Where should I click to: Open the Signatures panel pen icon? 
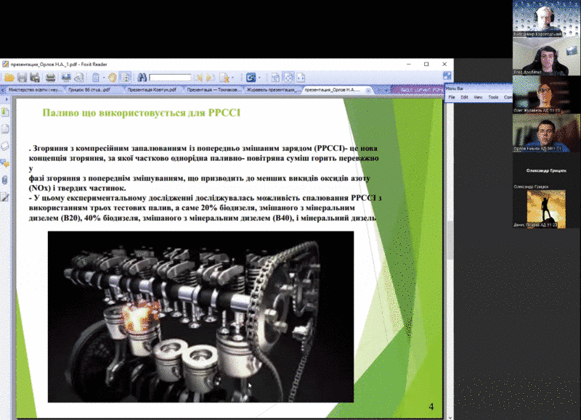[5, 197]
